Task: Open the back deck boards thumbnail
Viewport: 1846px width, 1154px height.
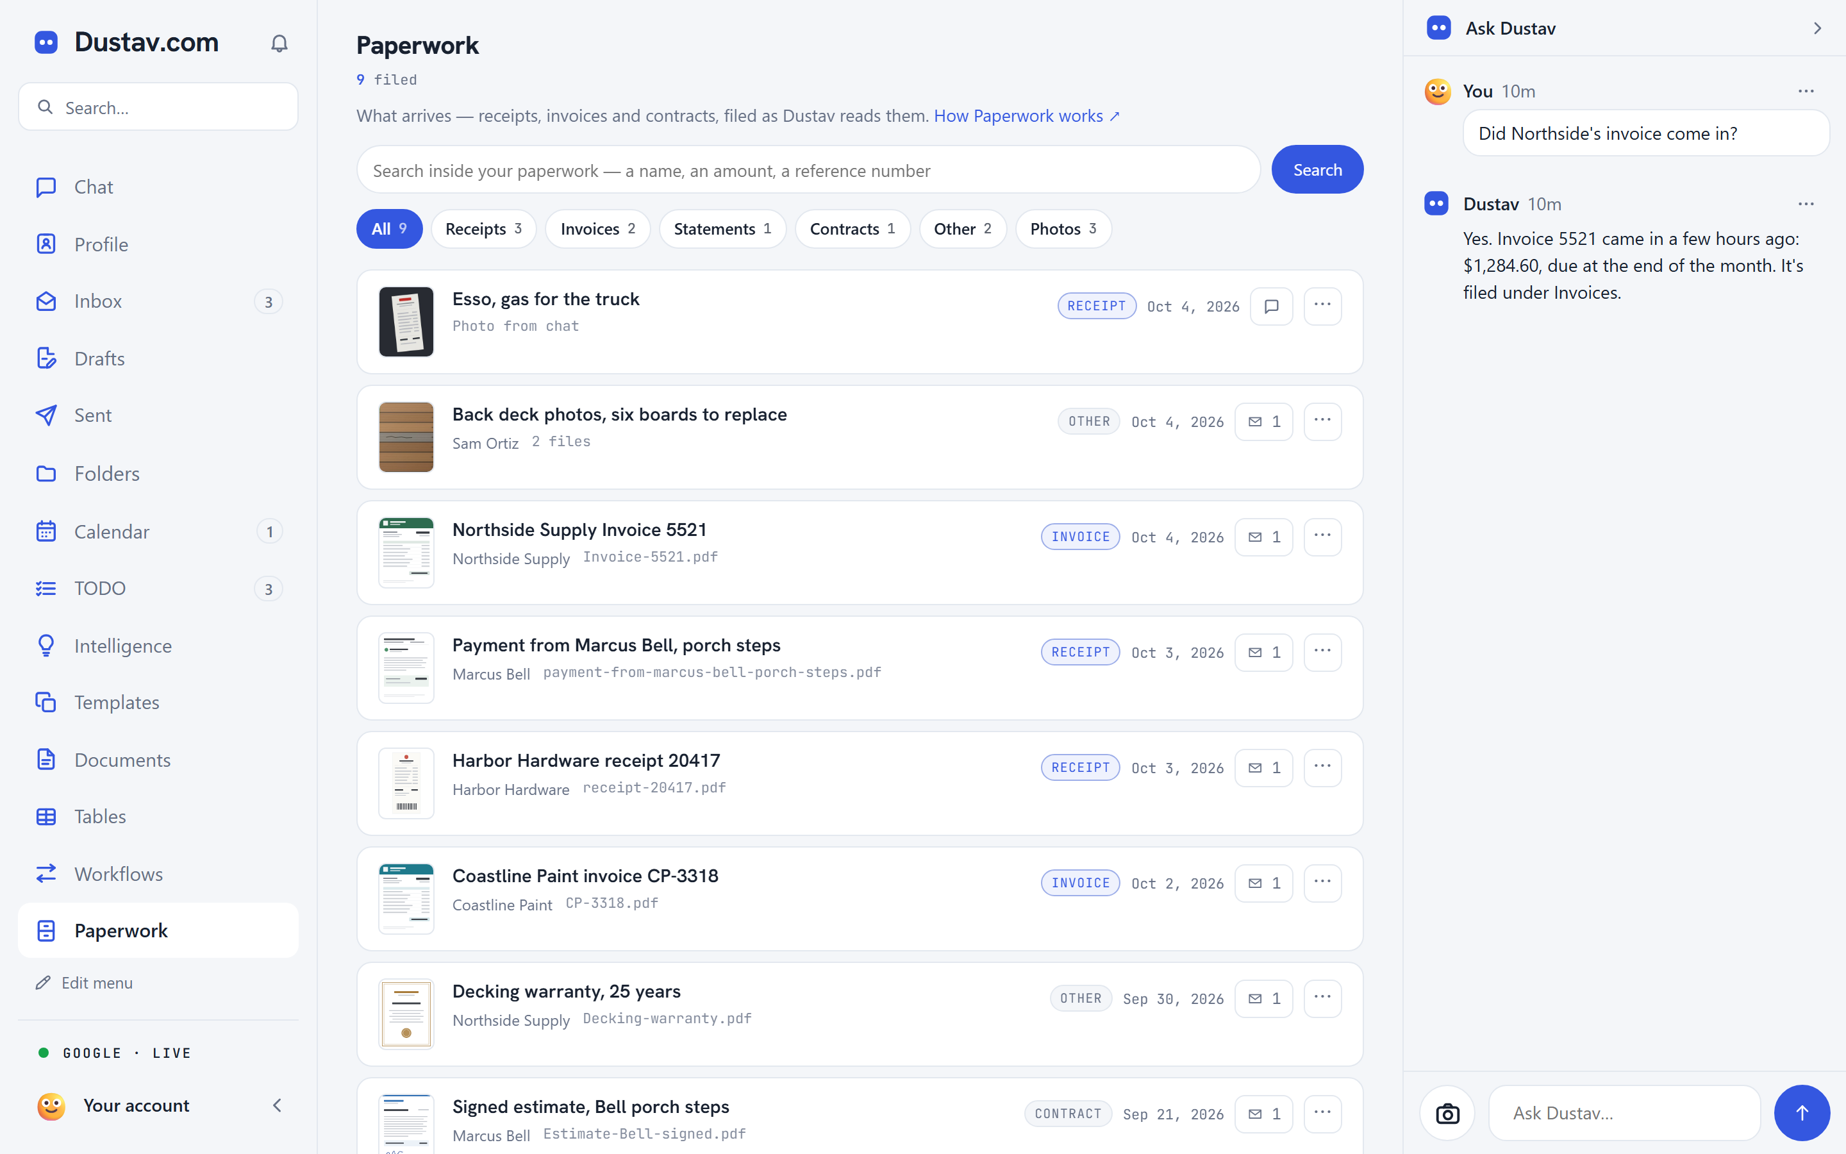Action: point(406,437)
